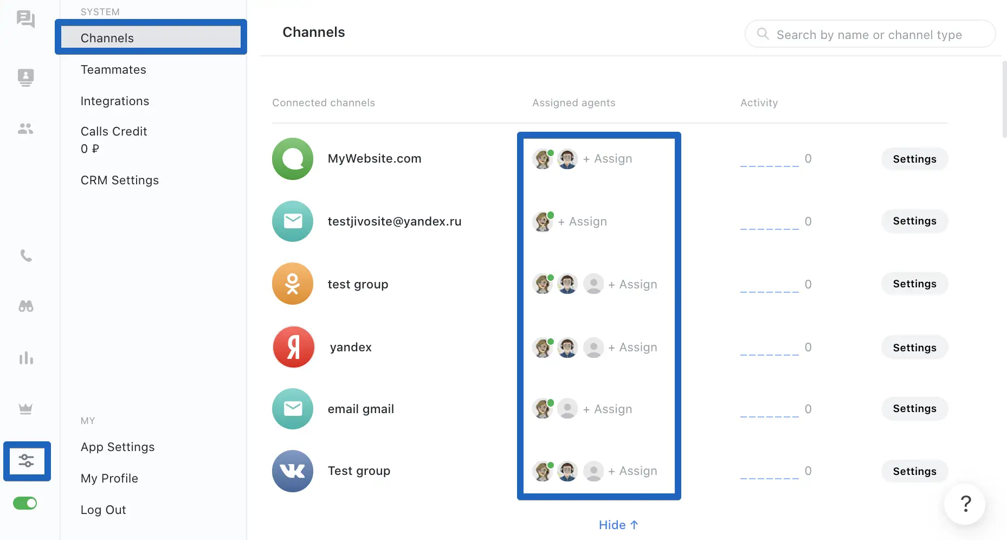Toggle the green online status switch
The image size is (1007, 540).
click(25, 503)
